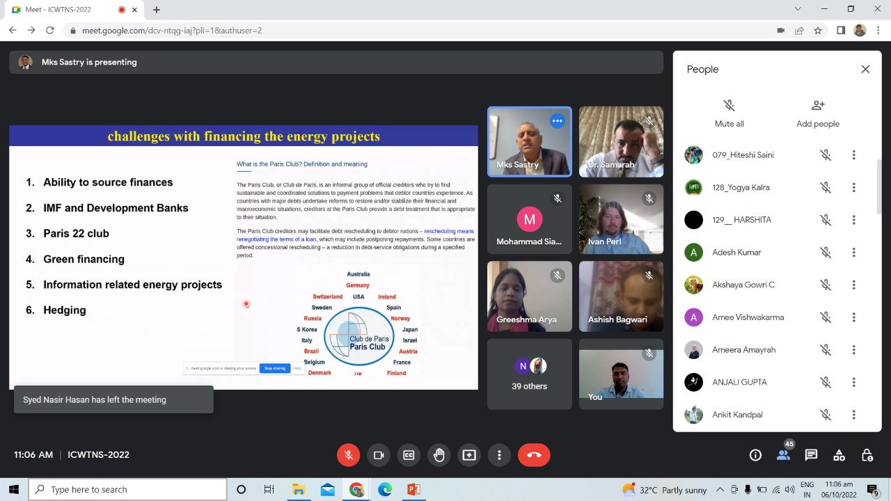Click Mute all participants
Viewport: 891px width, 501px height.
tap(729, 113)
